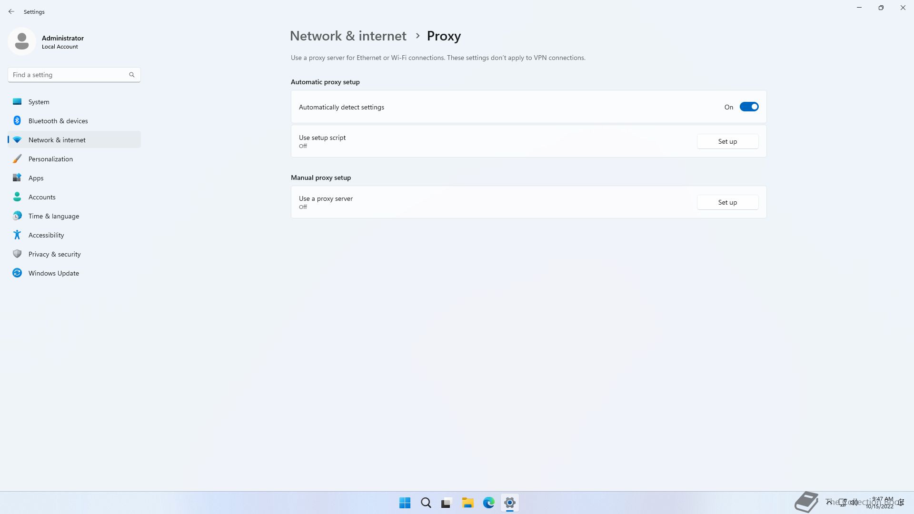Open Bluetooth & devices icon
914x514 pixels.
pyautogui.click(x=17, y=120)
